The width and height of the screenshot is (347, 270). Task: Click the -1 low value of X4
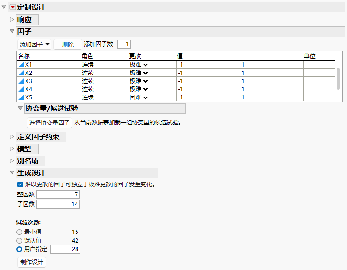point(208,89)
